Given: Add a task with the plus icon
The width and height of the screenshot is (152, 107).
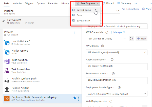Looking at the screenshot, I should (x=74, y=33).
